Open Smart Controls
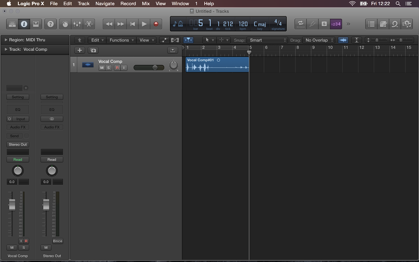Image resolution: width=419 pixels, height=262 pixels. tap(65, 24)
